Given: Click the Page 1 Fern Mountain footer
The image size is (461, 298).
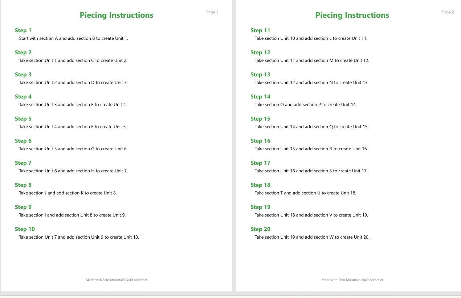Looking at the screenshot, I should [117, 280].
